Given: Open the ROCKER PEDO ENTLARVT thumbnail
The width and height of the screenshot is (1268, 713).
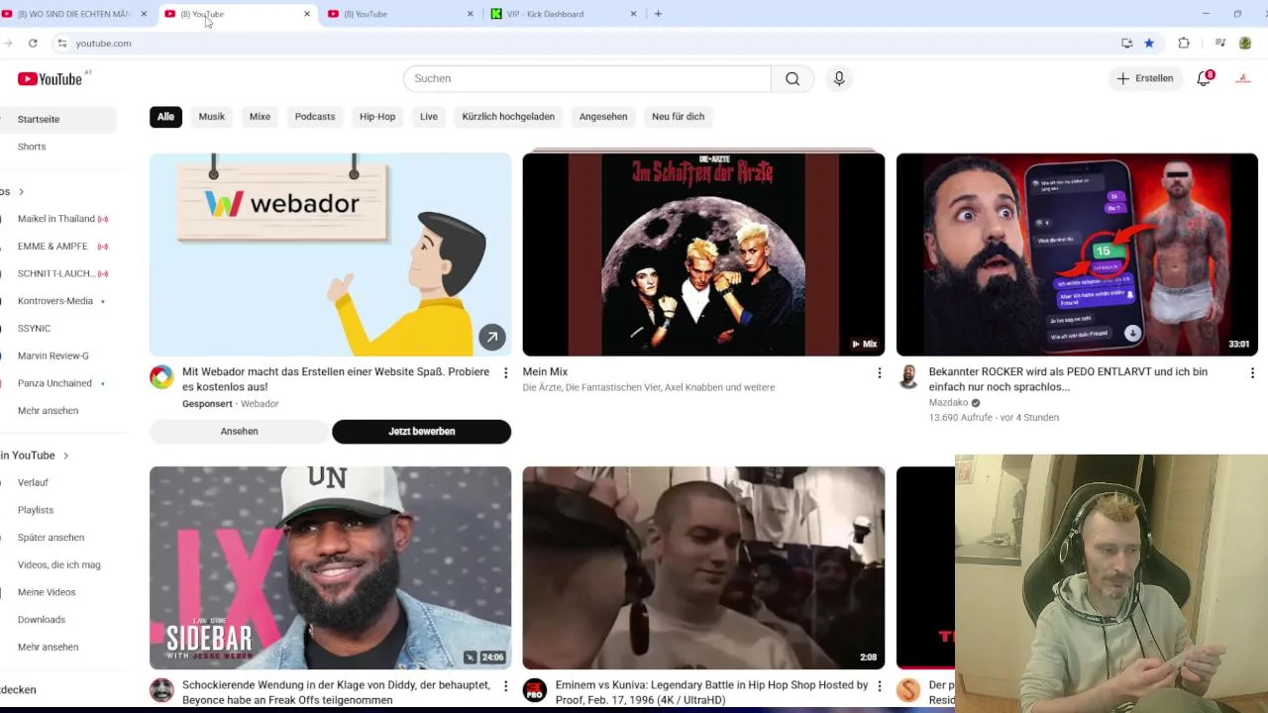Looking at the screenshot, I should (1077, 255).
